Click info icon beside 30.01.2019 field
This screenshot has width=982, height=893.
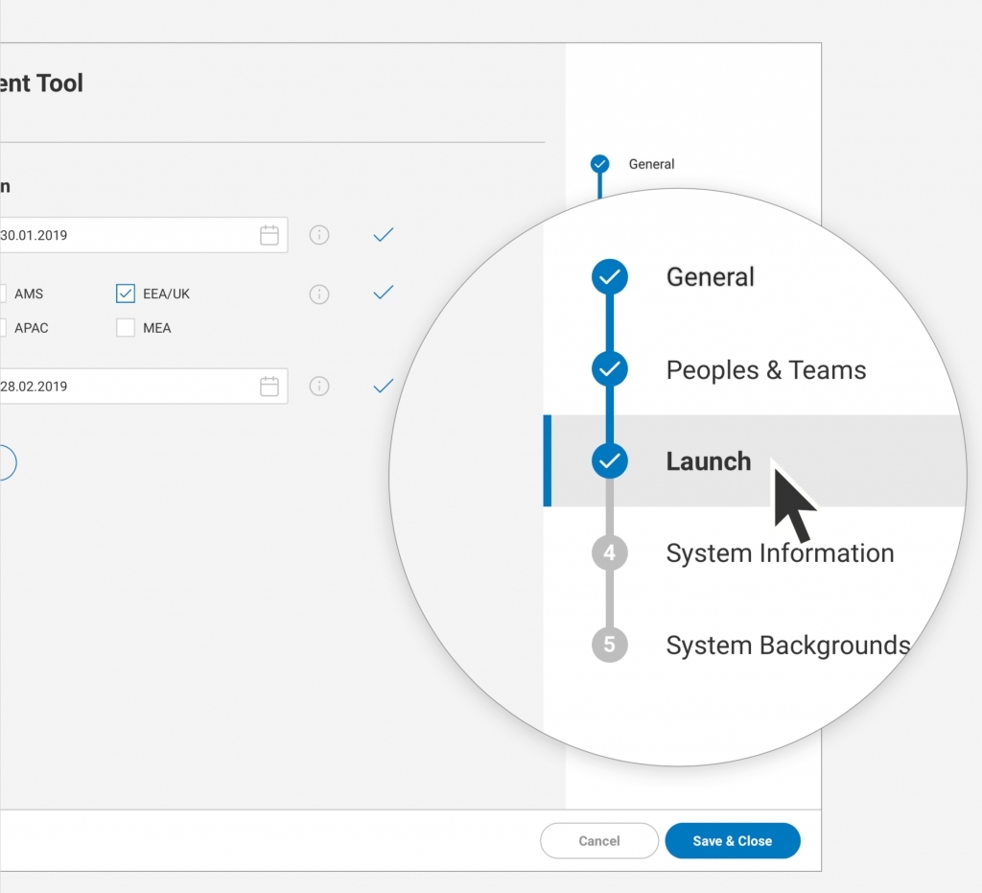(319, 235)
